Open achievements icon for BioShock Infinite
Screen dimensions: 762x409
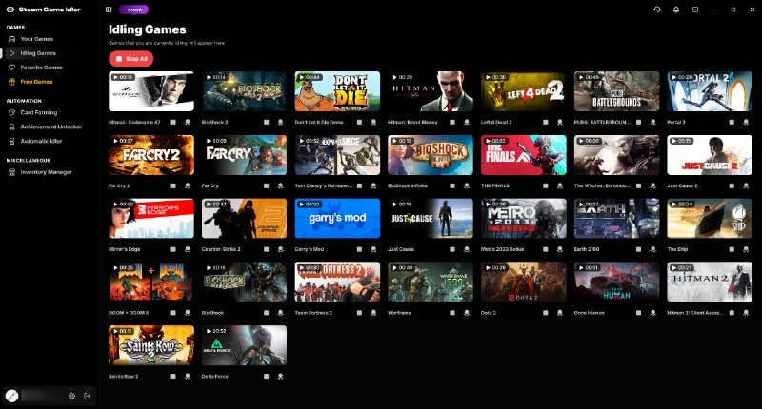pos(467,185)
